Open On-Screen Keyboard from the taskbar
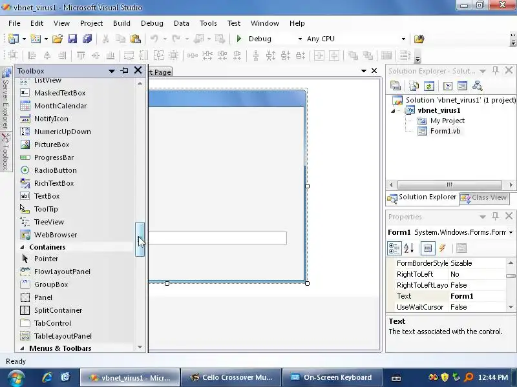This screenshot has height=387, width=517. point(332,377)
